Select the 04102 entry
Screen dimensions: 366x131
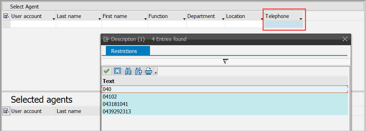point(225,97)
